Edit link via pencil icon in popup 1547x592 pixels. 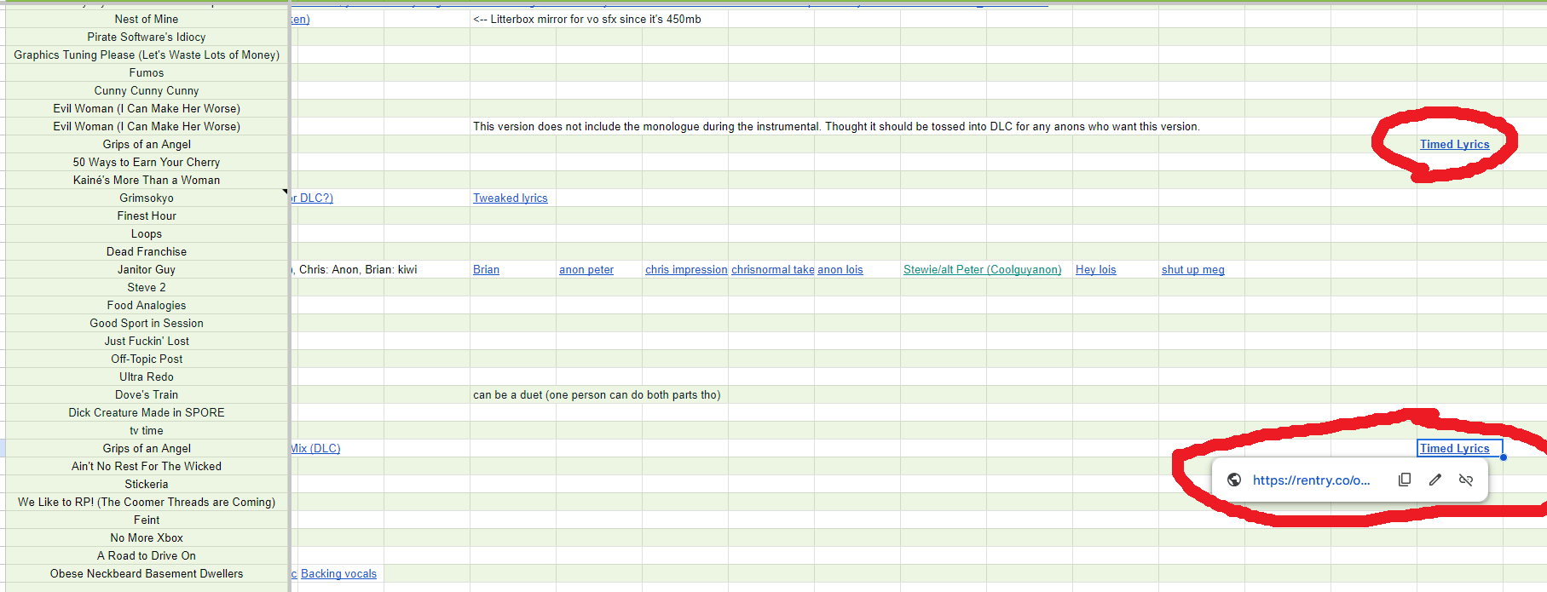[x=1435, y=480]
